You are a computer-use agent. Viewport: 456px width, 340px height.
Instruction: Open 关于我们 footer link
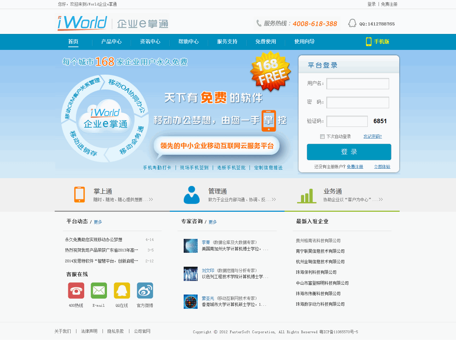(x=63, y=331)
